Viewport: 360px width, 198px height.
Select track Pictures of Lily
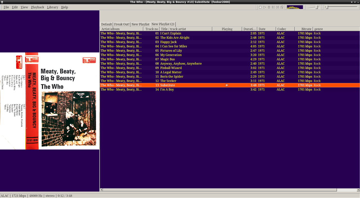coord(230,51)
